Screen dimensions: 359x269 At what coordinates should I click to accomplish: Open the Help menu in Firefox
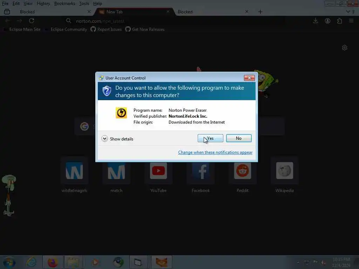97,4
